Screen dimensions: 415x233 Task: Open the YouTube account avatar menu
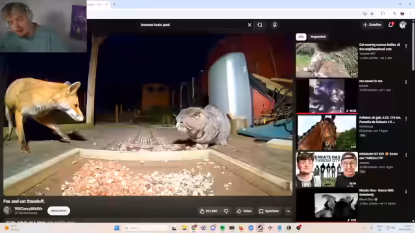pyautogui.click(x=403, y=25)
